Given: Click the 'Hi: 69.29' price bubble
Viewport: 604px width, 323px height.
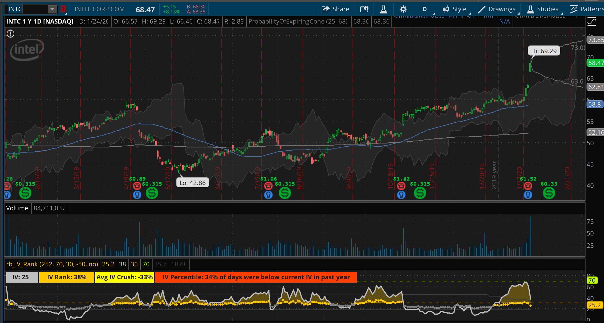Looking at the screenshot, I should [544, 51].
